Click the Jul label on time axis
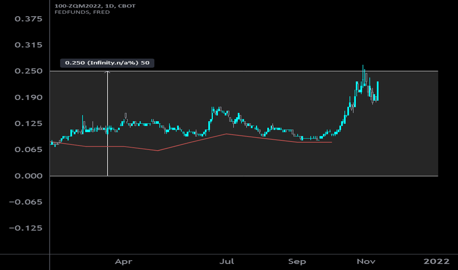The width and height of the screenshot is (458, 270). (x=227, y=261)
